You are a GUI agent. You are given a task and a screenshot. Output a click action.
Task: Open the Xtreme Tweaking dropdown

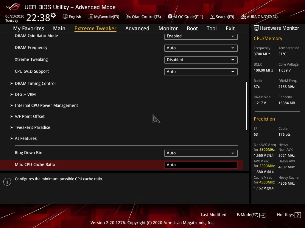pyautogui.click(x=201, y=60)
